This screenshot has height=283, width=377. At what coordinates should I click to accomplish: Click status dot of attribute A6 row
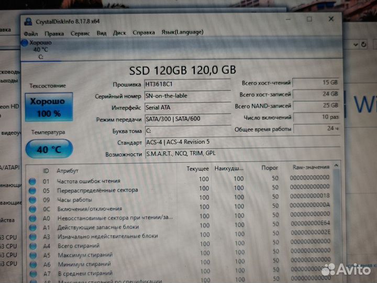click(34, 265)
